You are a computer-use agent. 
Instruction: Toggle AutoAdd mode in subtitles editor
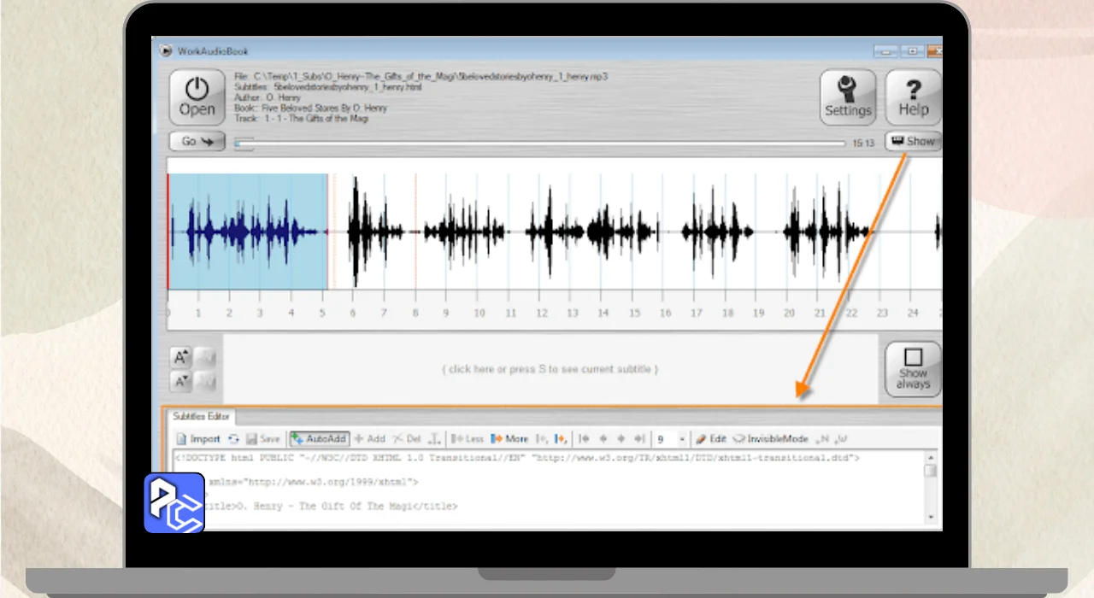[x=319, y=439]
